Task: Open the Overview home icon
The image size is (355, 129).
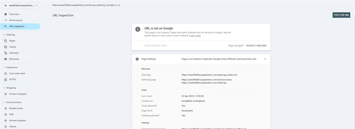Action: [x=5, y=14]
